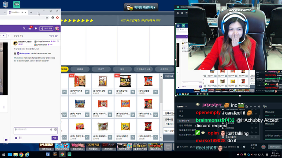Screen dimensions: 282x158
Task: Open the Twitch notifications bell
Action: click(36, 29)
